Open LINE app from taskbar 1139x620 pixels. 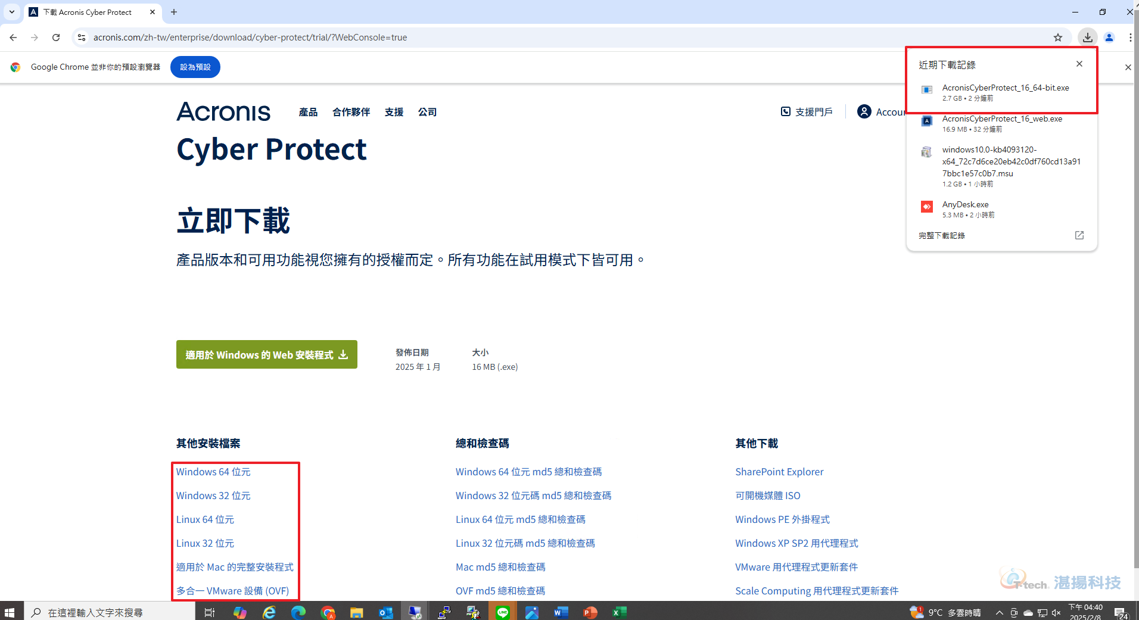click(502, 612)
